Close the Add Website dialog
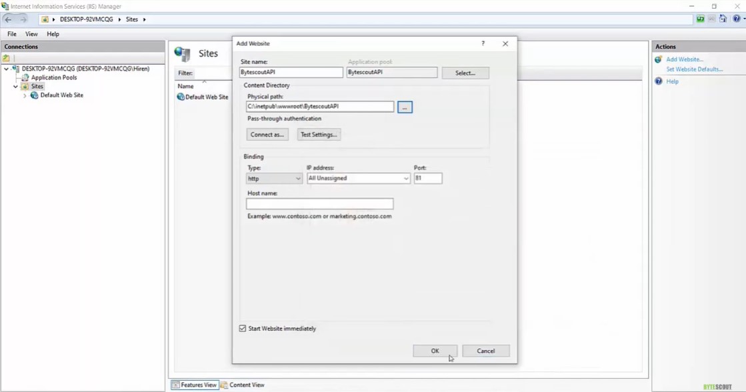This screenshot has height=392, width=746. pos(505,43)
